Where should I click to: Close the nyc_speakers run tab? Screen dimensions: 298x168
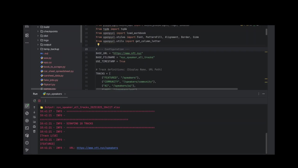[x=65, y=94]
